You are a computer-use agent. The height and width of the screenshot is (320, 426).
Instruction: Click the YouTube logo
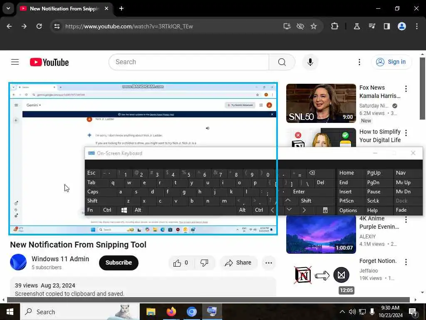[49, 62]
